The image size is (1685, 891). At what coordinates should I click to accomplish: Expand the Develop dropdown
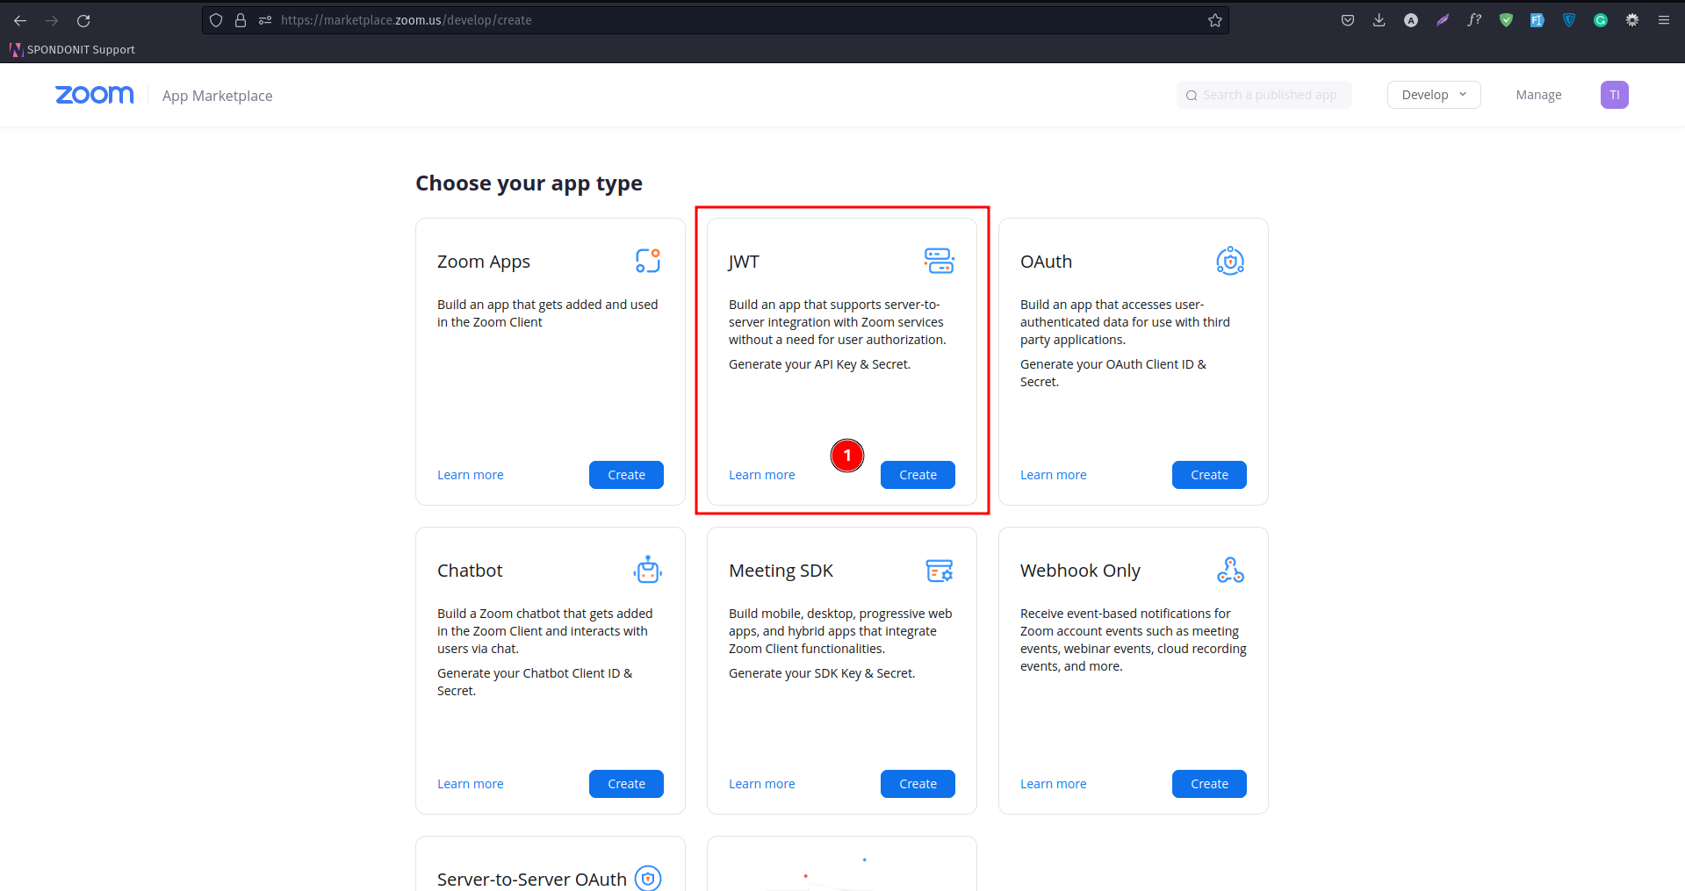pos(1434,95)
